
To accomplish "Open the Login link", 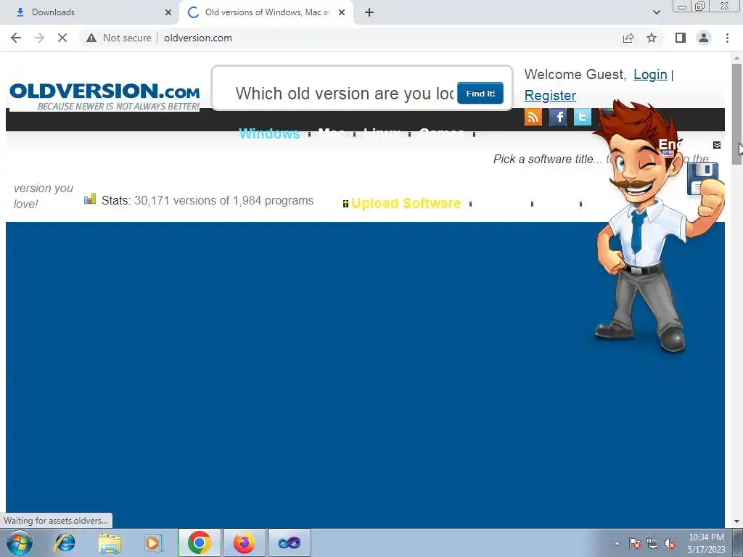I will (650, 75).
